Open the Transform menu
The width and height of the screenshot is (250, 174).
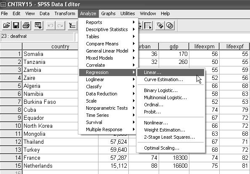pyautogui.click(x=65, y=13)
